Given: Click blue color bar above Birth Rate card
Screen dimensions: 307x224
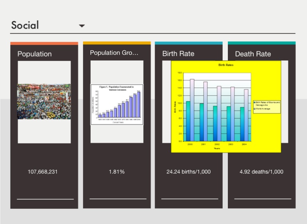Looking at the screenshot, I should point(188,43).
